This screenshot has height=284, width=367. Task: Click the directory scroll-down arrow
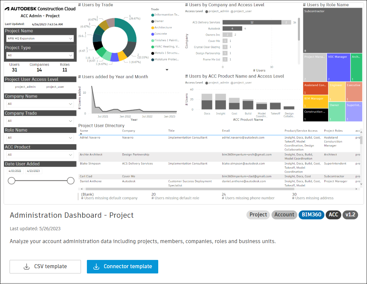pyautogui.click(x=361, y=184)
